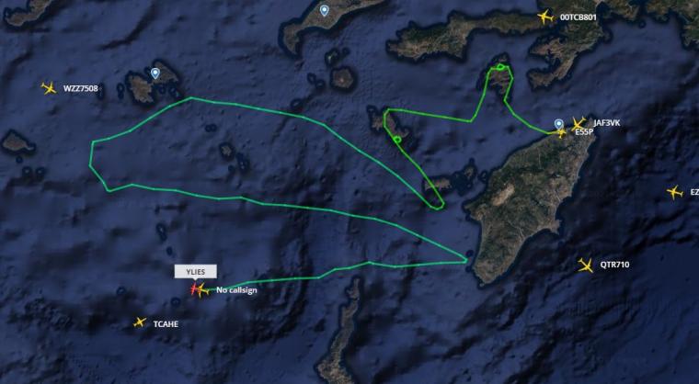Select the partially visible EZ aircraft icon
The height and width of the screenshot is (384, 699).
[674, 192]
